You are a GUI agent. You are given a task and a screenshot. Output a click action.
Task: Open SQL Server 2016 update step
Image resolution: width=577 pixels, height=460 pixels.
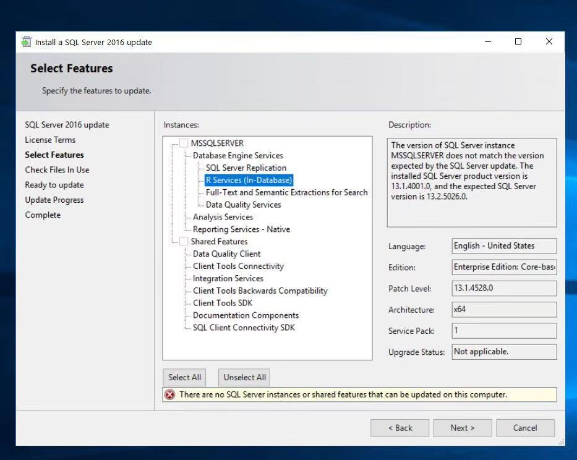coord(67,125)
